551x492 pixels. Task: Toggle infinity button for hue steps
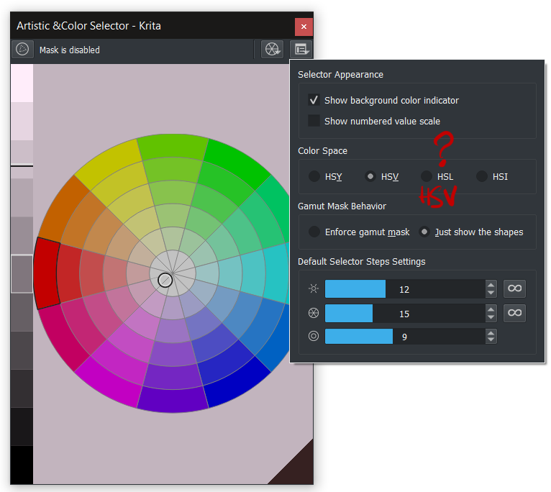tap(514, 313)
